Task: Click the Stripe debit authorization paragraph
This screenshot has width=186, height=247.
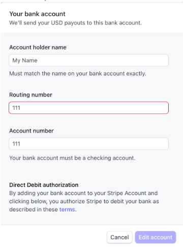Action: tap(84, 201)
